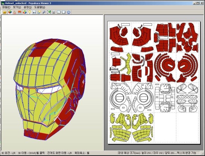The image size is (205, 156).
Task: Click the P1 page number icon
Action: pos(34,12)
